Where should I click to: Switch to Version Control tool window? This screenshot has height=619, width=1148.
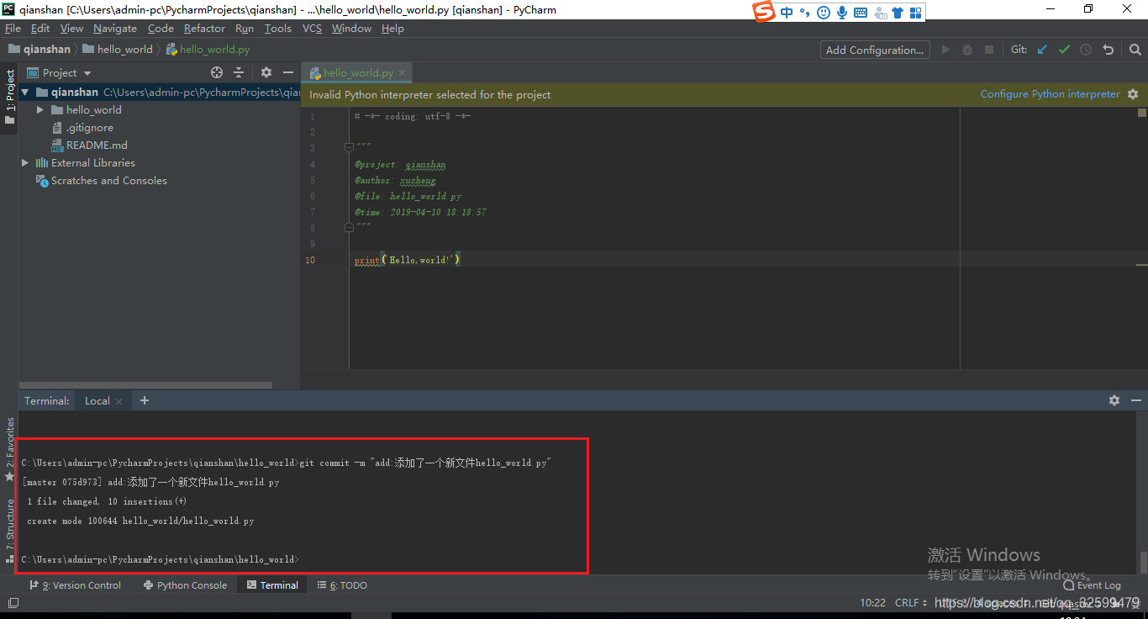click(x=76, y=585)
